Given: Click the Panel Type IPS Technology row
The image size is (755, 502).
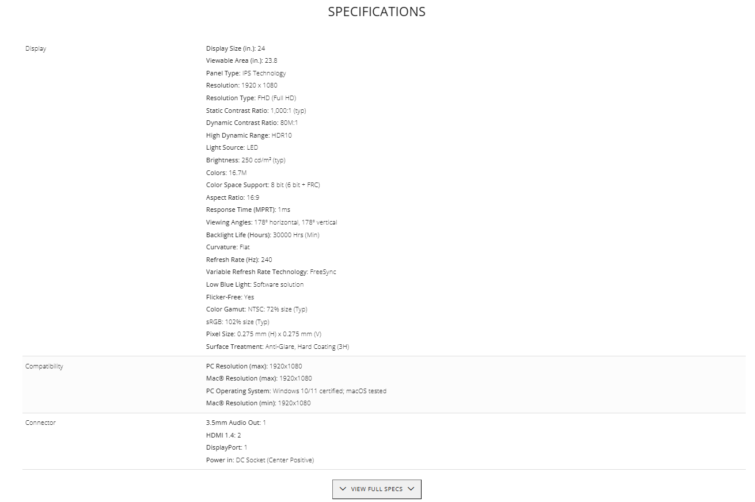Looking at the screenshot, I should point(246,73).
